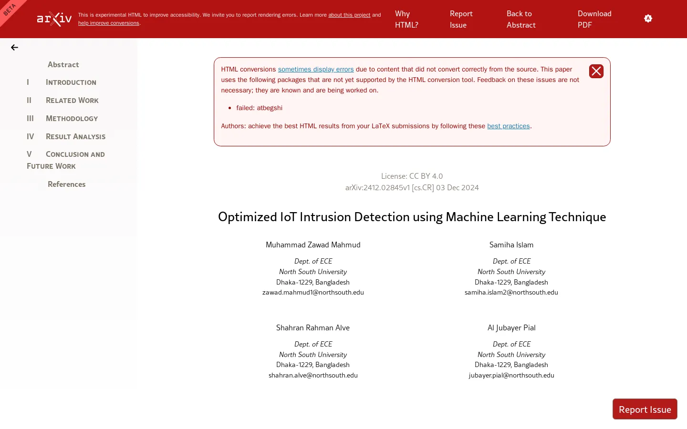The width and height of the screenshot is (687, 429).
Task: Open the 'about this project' link
Action: [x=349, y=15]
